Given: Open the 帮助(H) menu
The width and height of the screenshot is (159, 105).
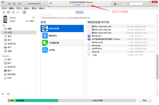Looking at the screenshot, I should point(42,9).
